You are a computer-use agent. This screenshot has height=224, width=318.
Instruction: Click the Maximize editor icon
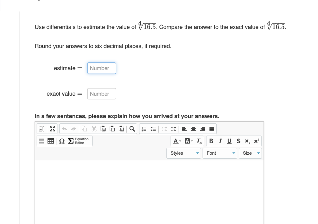pyautogui.click(x=53, y=129)
